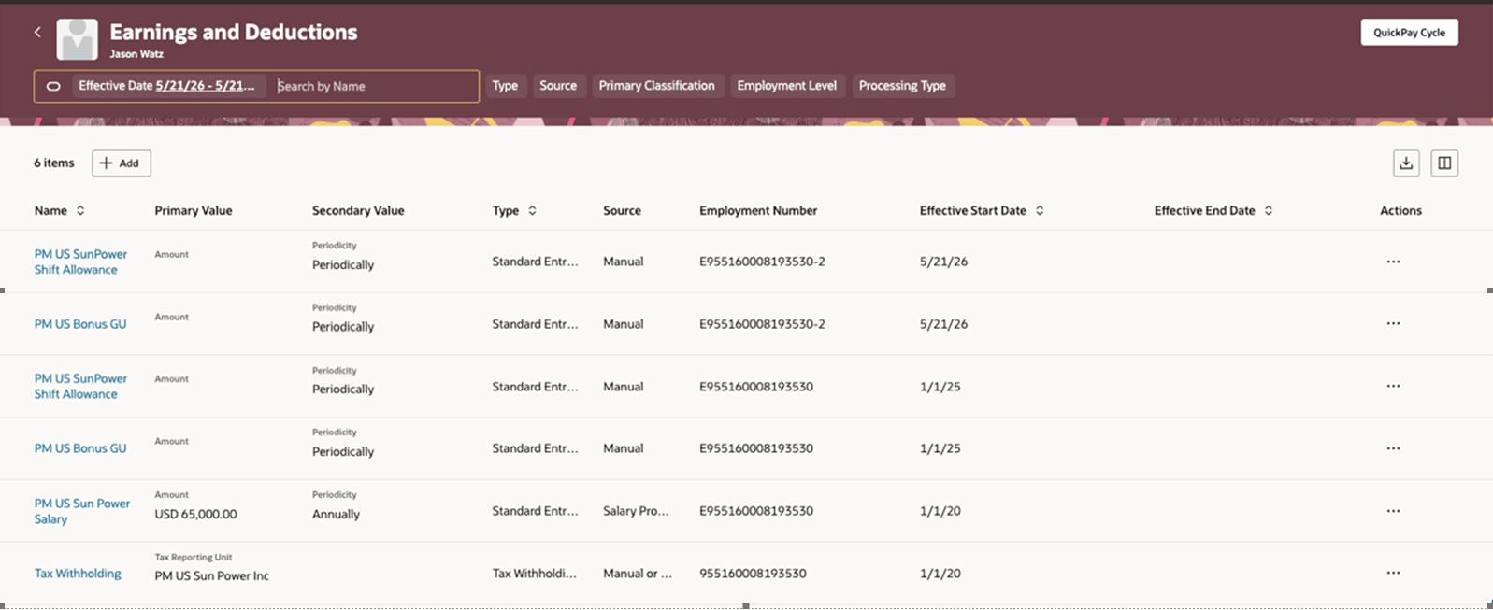This screenshot has width=1493, height=610.
Task: Click the Actions column header
Action: (1400, 210)
